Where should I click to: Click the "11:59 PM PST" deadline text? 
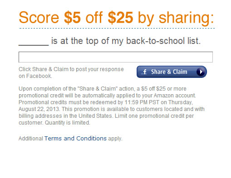[142, 102]
